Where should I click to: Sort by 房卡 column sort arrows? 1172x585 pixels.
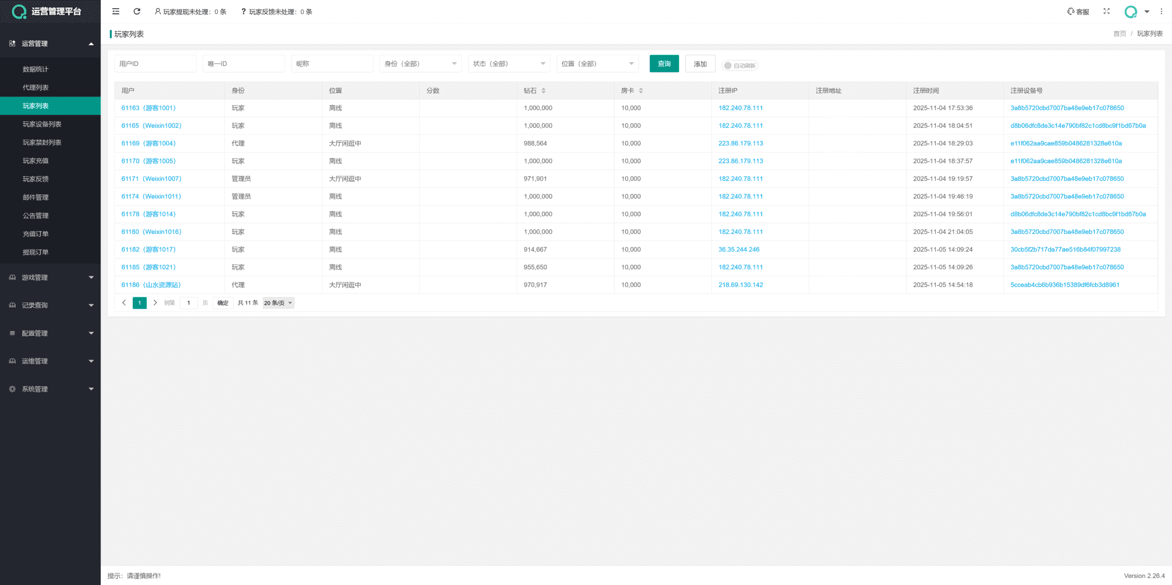click(641, 90)
